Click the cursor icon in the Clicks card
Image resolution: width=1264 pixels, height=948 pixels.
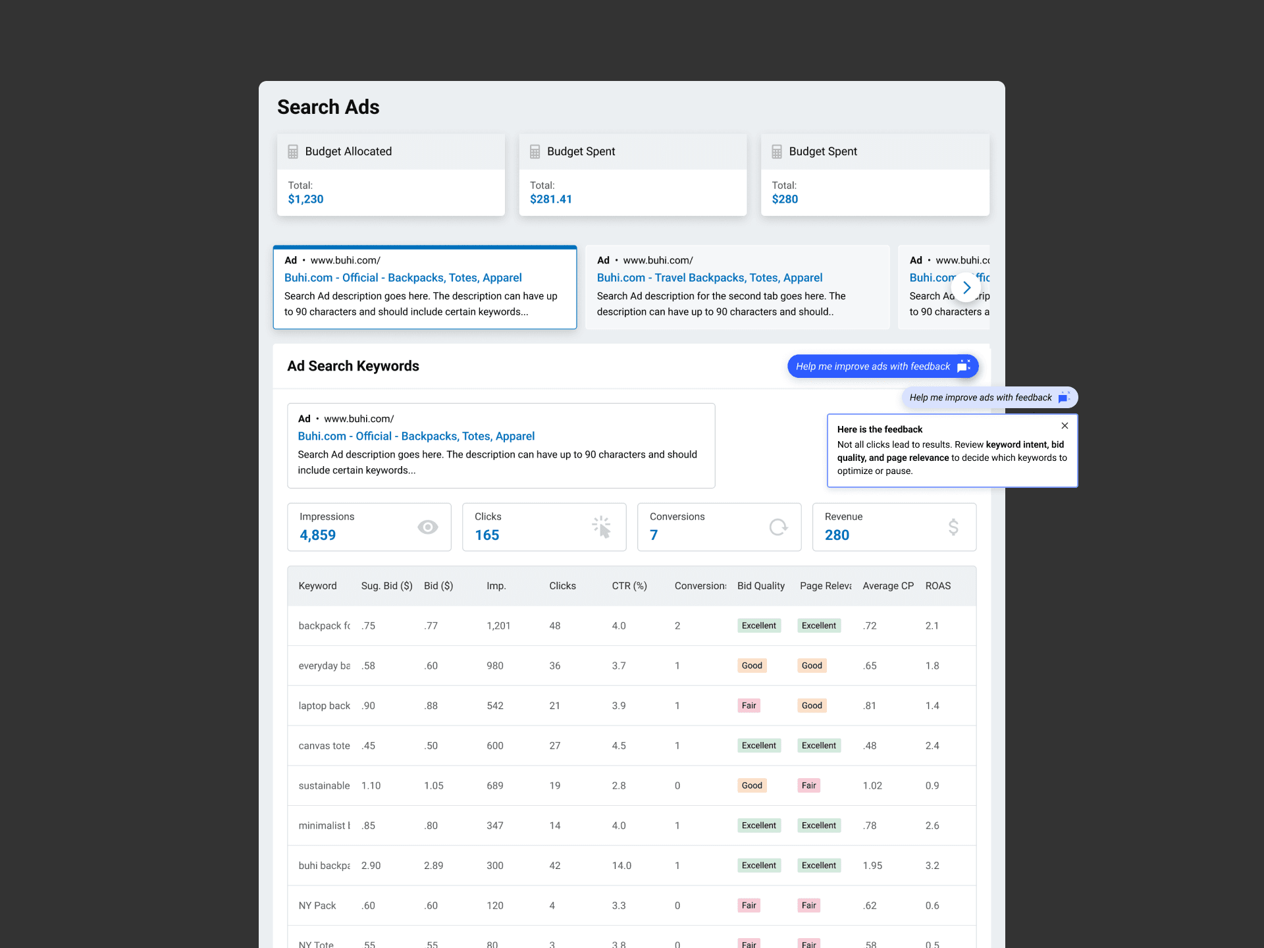[x=602, y=527]
